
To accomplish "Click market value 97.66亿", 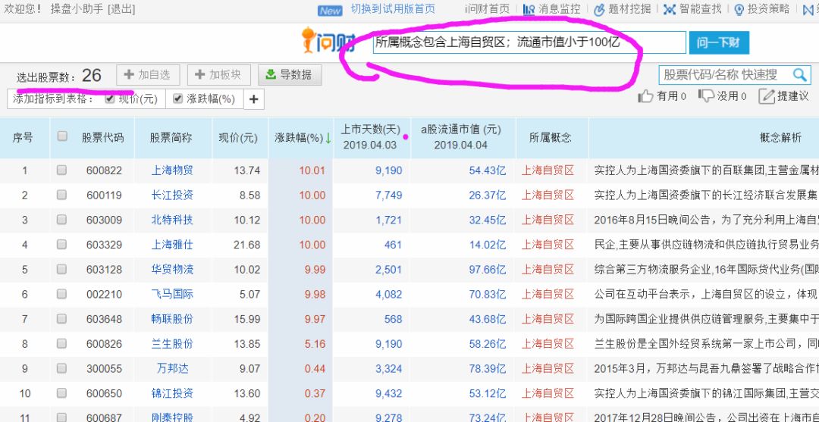I will tap(488, 269).
